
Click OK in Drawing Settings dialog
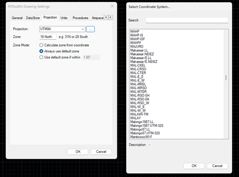[78, 152]
